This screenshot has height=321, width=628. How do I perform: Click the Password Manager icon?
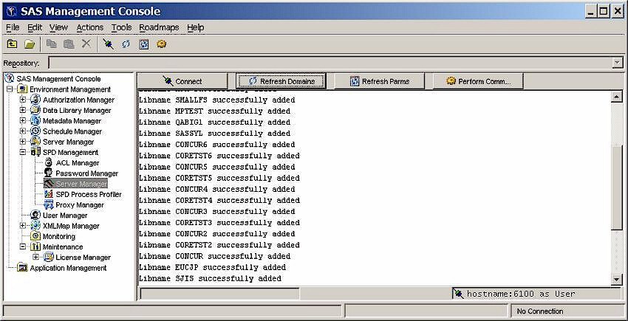pyautogui.click(x=49, y=173)
